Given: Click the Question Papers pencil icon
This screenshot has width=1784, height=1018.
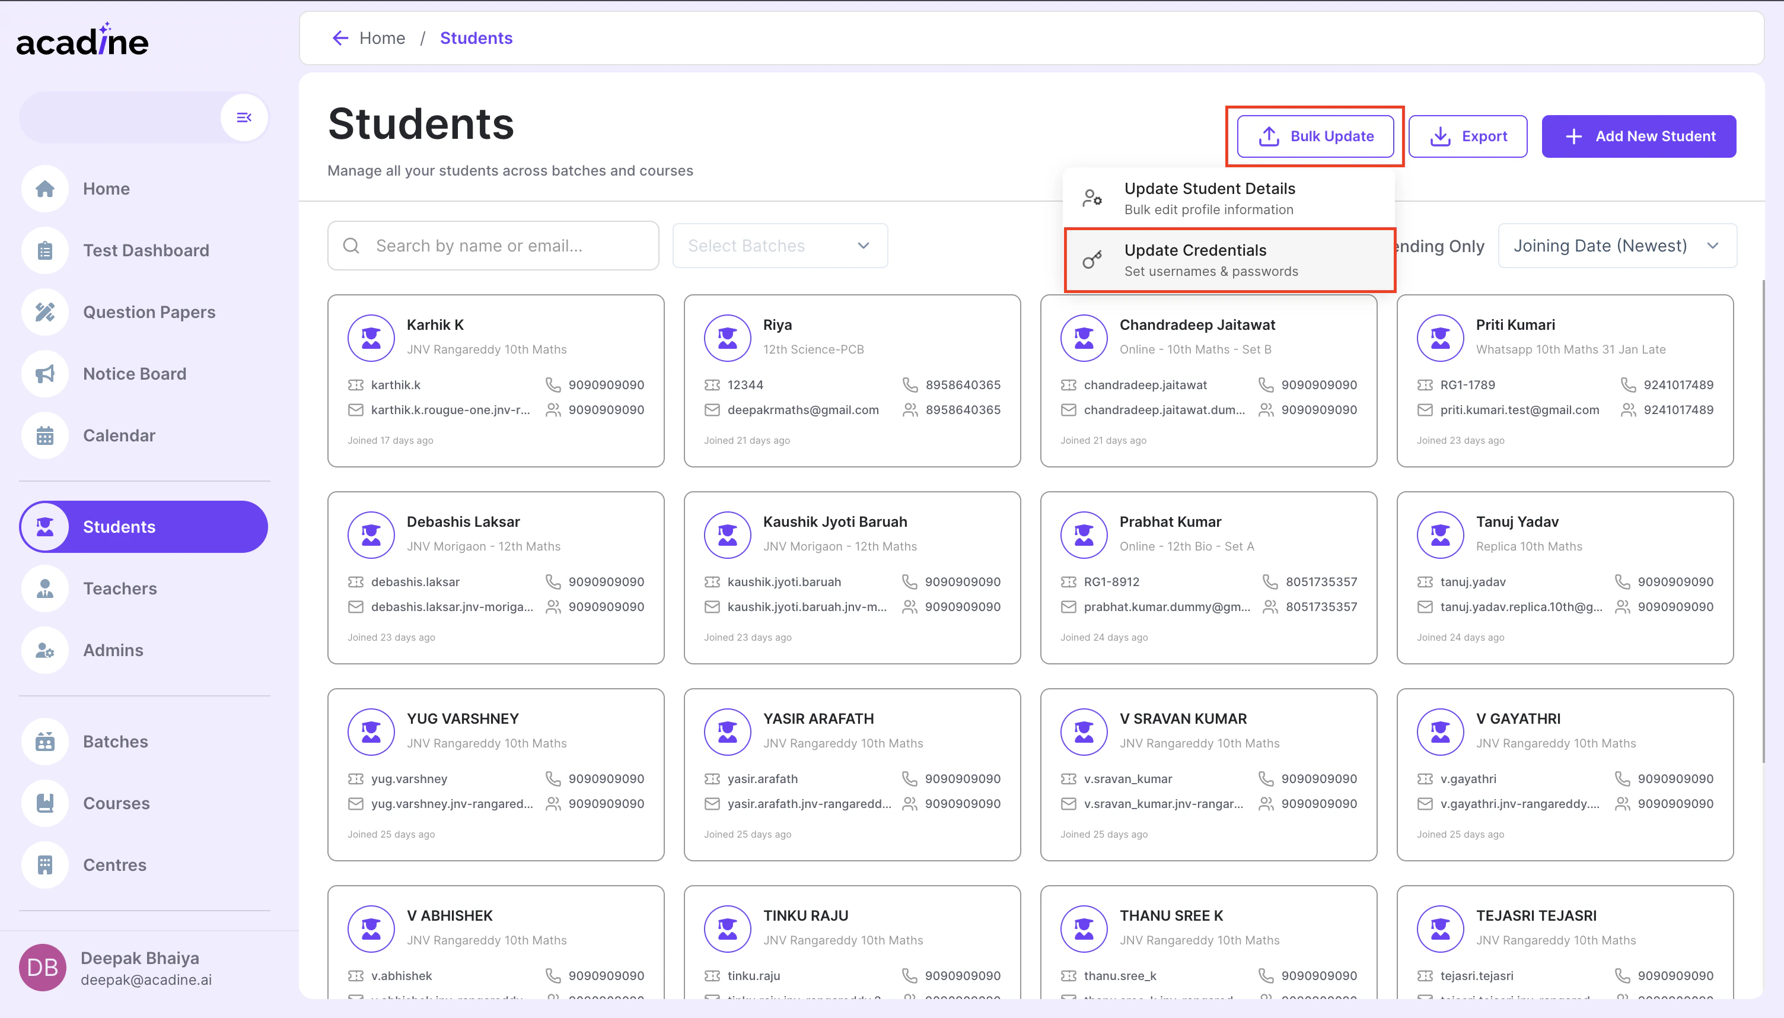Looking at the screenshot, I should click(x=44, y=312).
